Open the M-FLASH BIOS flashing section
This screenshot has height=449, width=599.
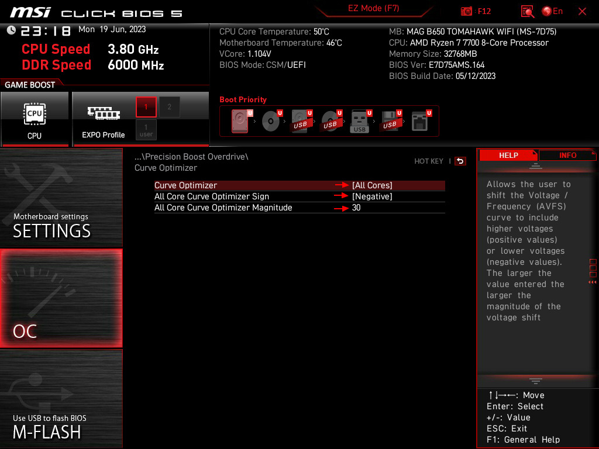click(x=61, y=399)
